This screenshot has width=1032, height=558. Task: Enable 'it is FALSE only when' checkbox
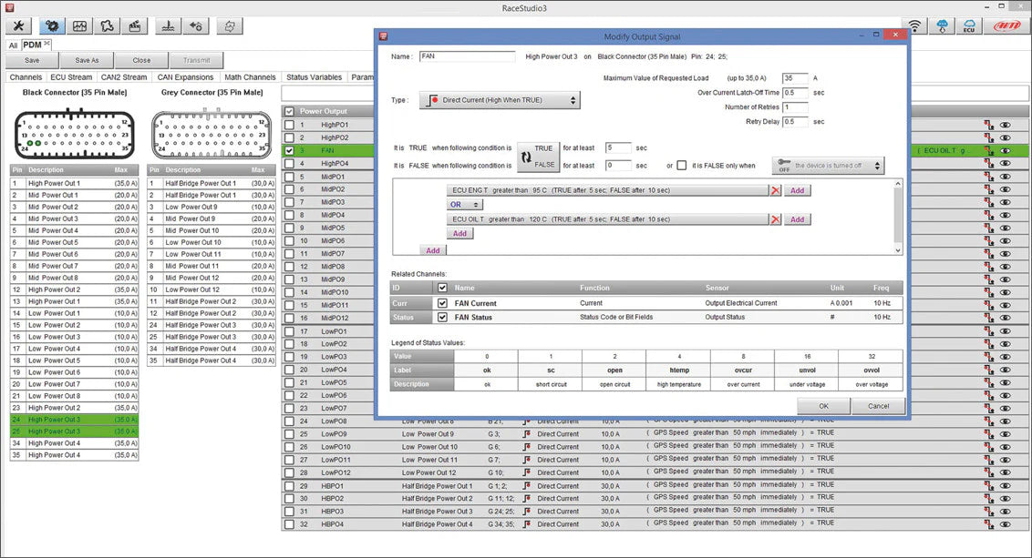[681, 166]
